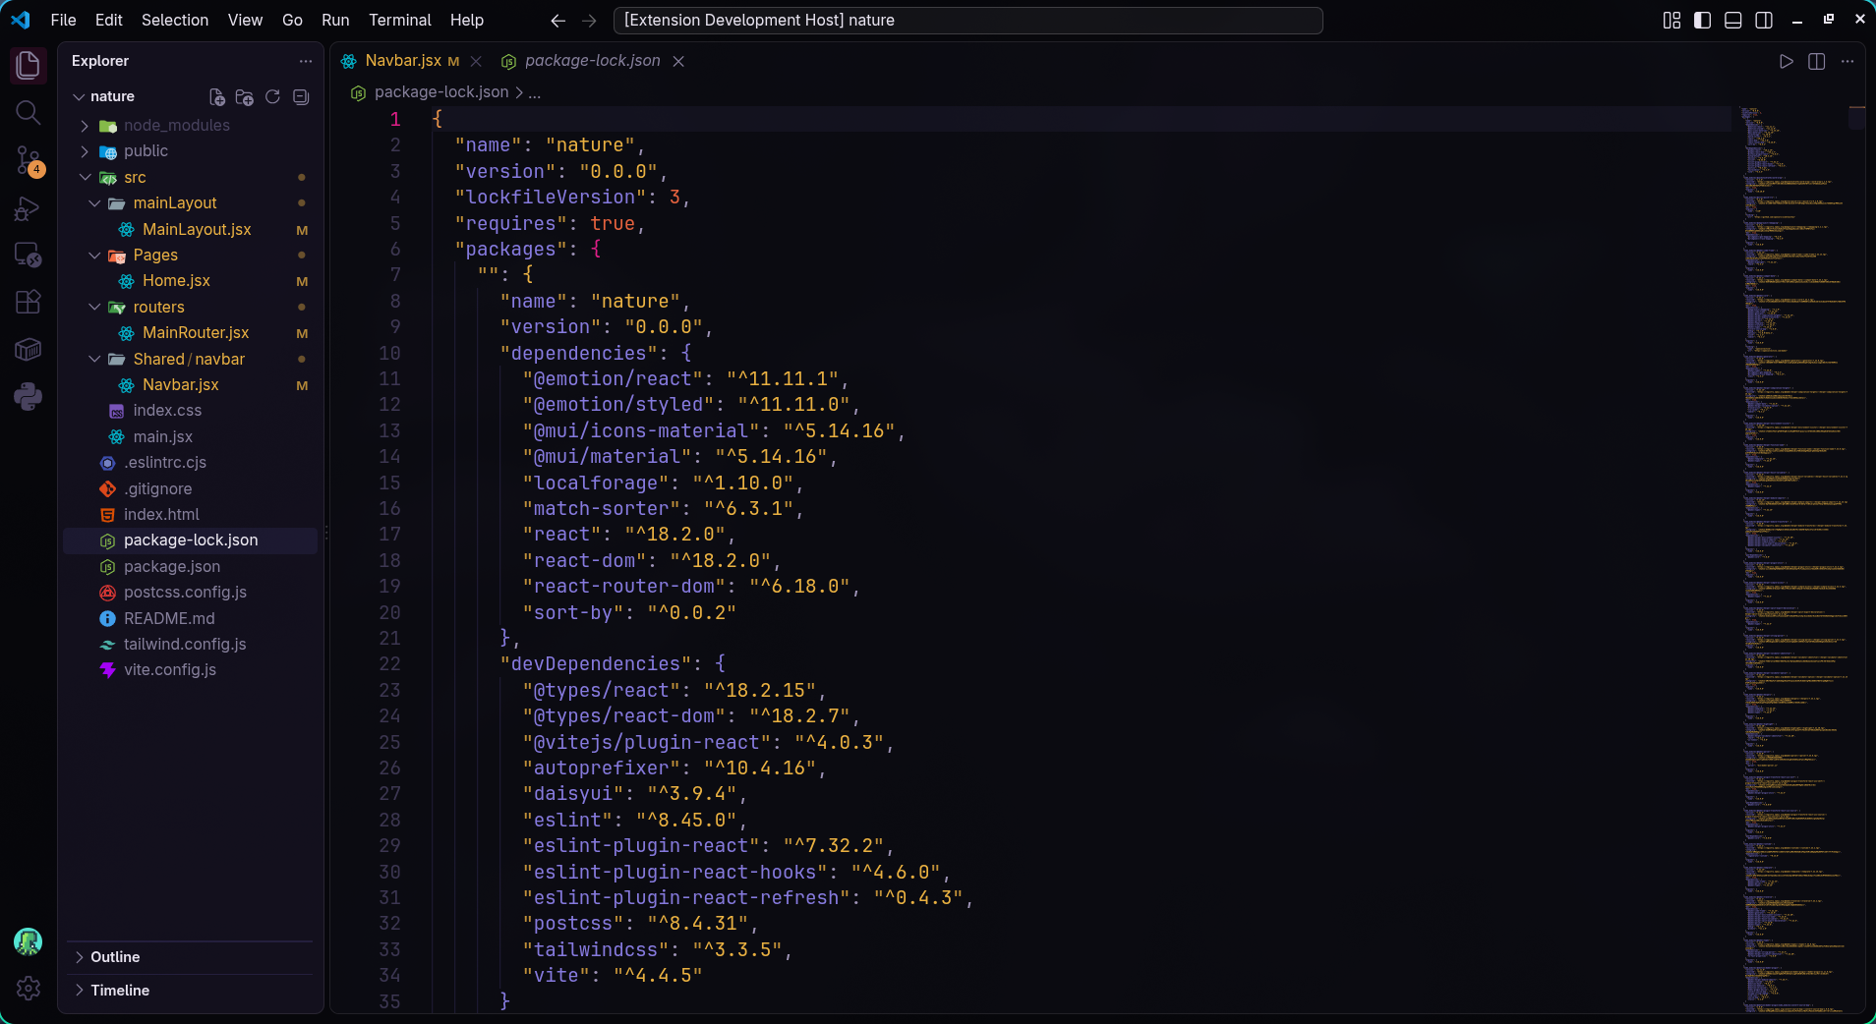Open the Python activity bar view

pos(28,397)
